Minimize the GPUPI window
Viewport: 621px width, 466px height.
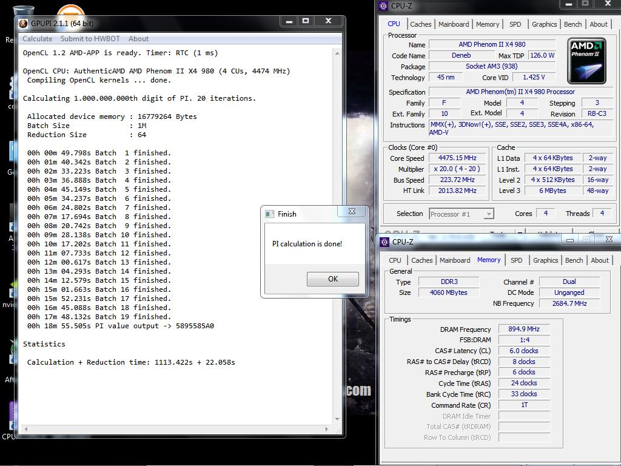[289, 21]
